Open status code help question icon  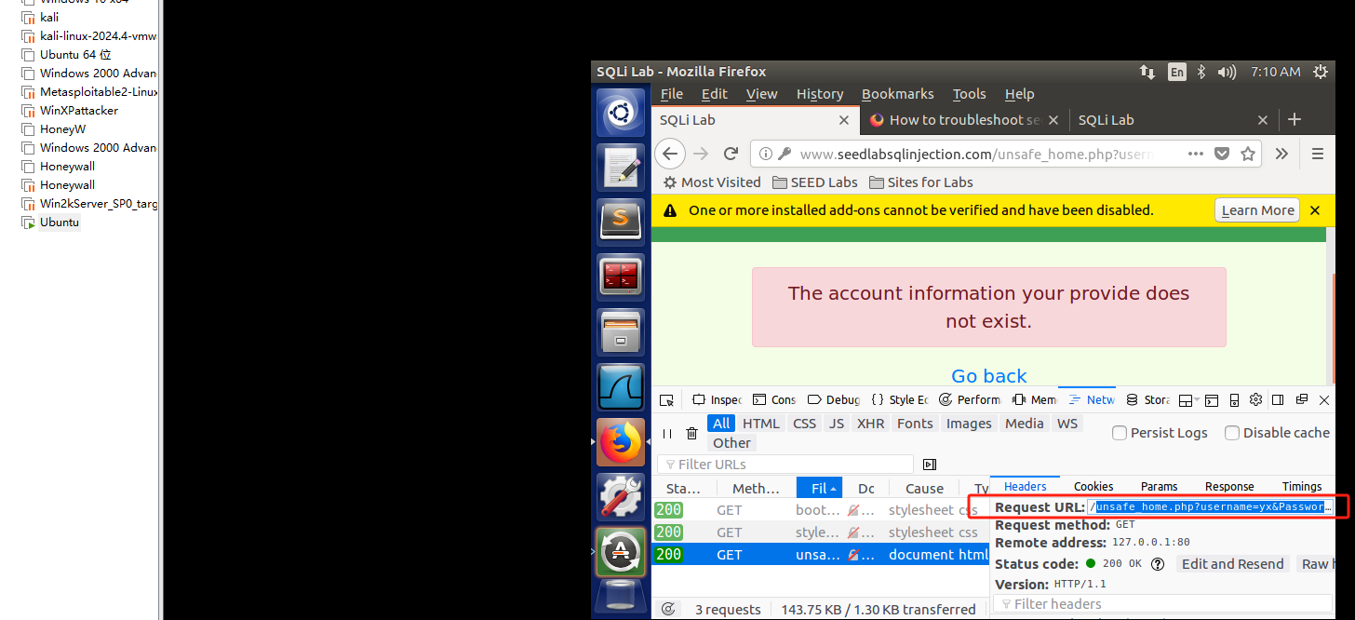pos(1158,564)
